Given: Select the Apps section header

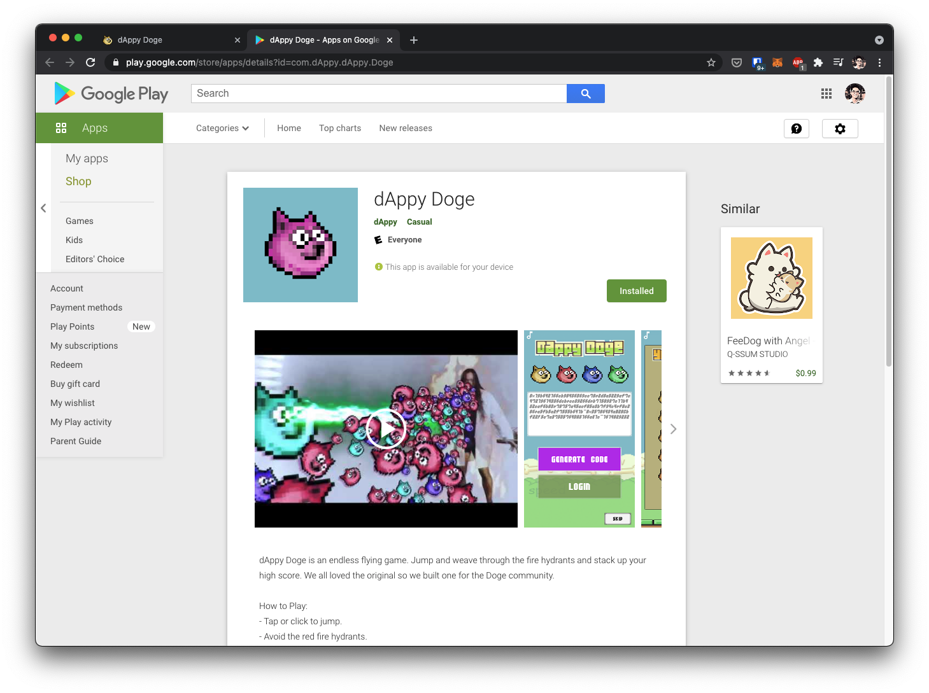Looking at the screenshot, I should point(99,128).
